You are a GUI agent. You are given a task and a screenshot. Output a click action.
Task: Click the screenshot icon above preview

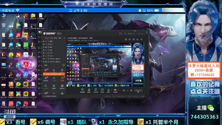pos(126,39)
